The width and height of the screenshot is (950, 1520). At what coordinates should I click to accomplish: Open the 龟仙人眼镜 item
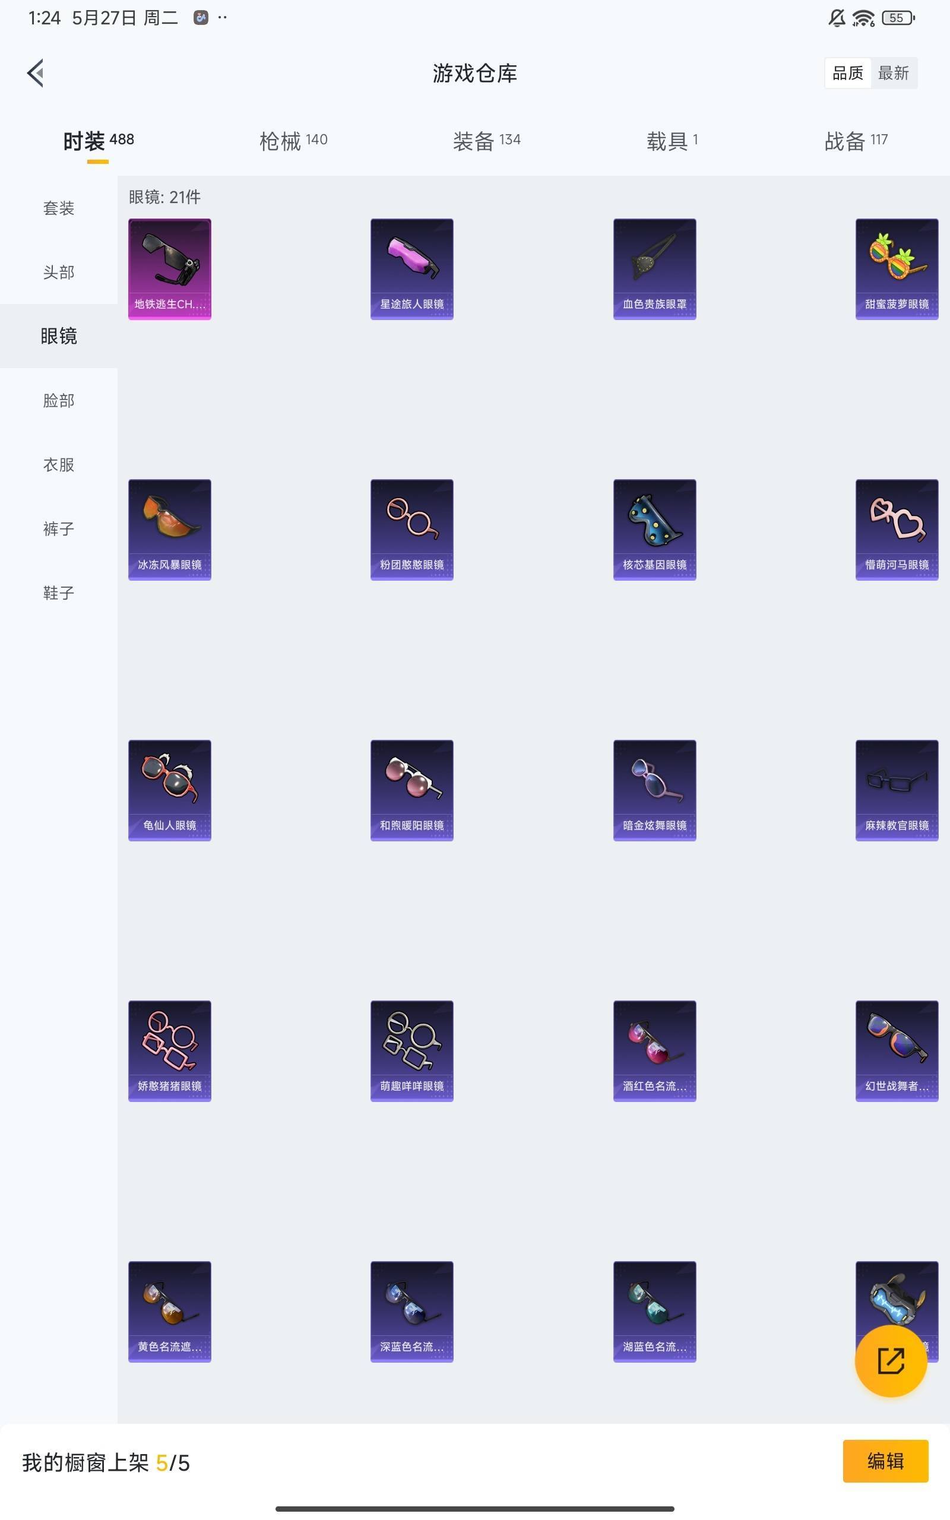click(x=170, y=790)
